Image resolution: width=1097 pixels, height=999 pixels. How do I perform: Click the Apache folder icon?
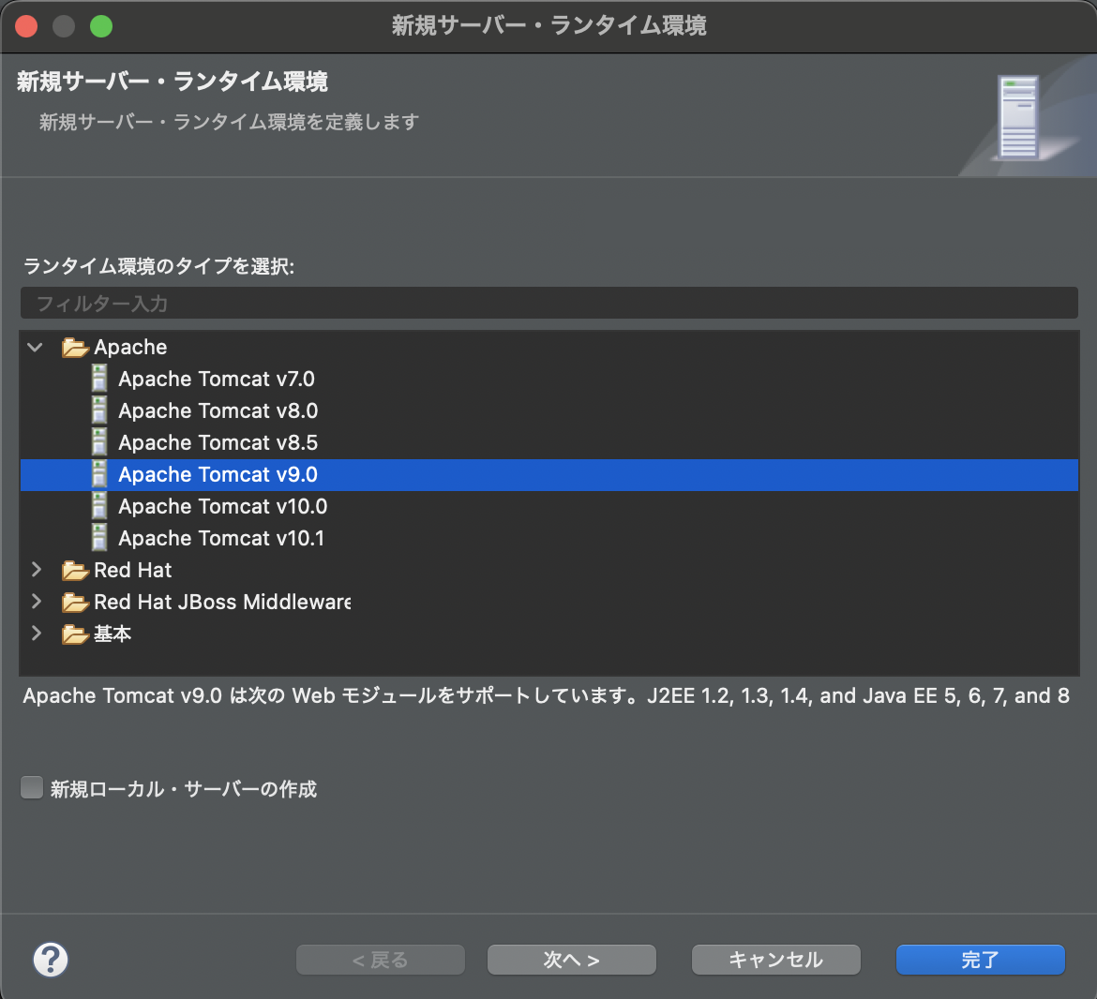[75, 348]
